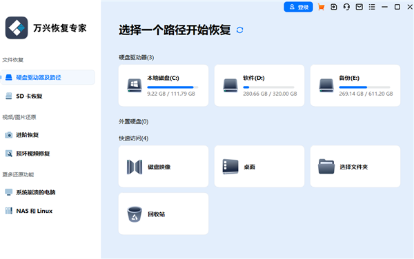Viewport: 414px width, 259px height.
Task: Open customer support headset icon
Action: (346, 7)
